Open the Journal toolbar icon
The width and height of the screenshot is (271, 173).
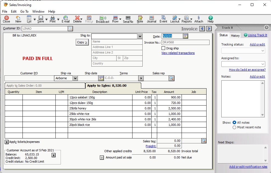pyautogui.click(x=152, y=19)
